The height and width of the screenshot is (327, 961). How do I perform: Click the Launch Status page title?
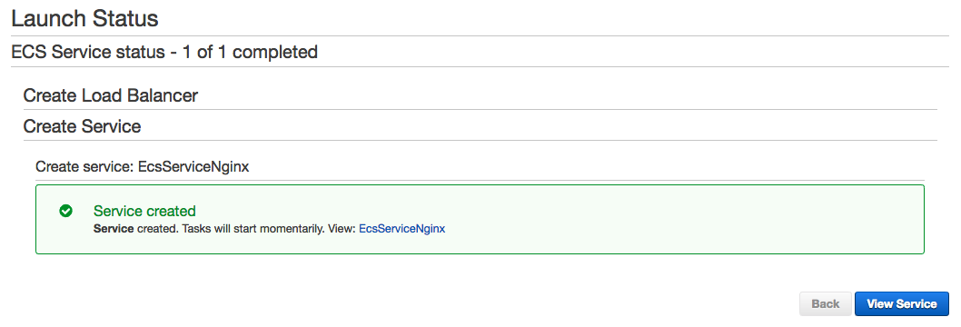(x=84, y=18)
